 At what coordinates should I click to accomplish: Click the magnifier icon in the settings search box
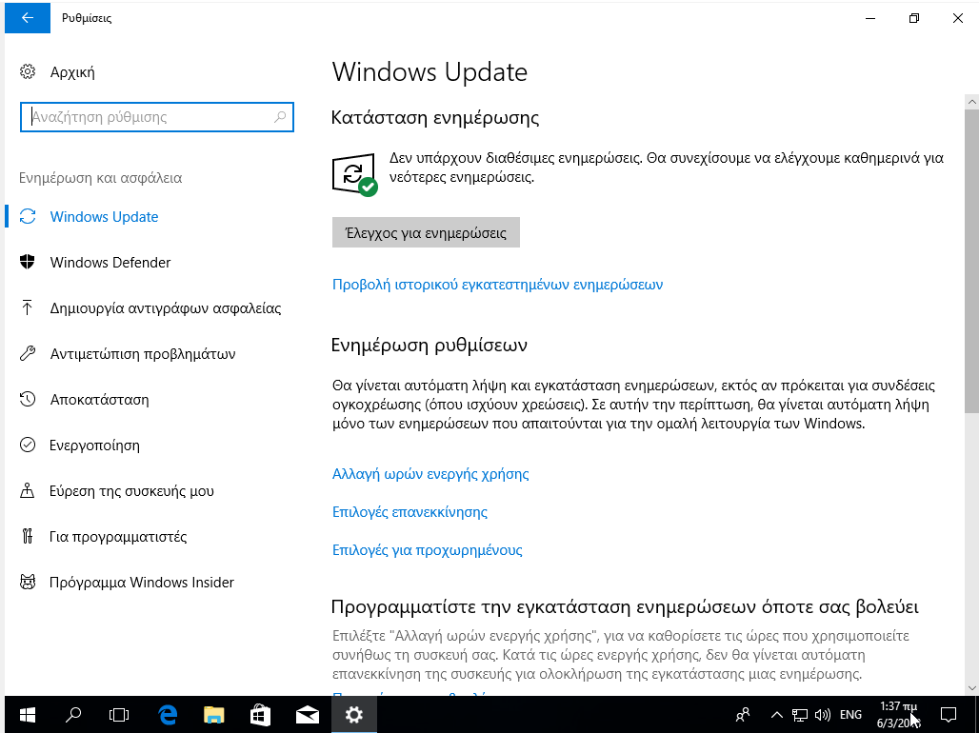(280, 117)
